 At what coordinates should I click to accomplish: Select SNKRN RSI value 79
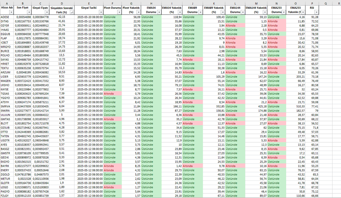pyautogui.click(x=312, y=111)
